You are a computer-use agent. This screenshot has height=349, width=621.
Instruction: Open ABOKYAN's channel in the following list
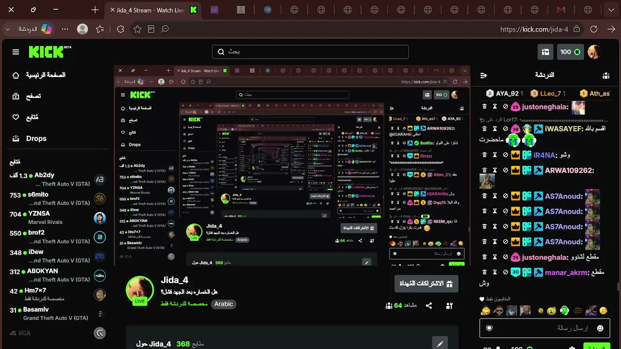pos(57,275)
